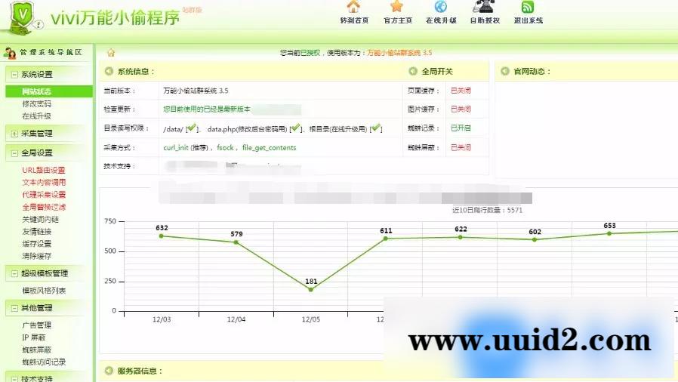Click the 退出系统 green icon to log out
Image resolution: width=678 pixels, height=382 pixels.
[x=528, y=7]
